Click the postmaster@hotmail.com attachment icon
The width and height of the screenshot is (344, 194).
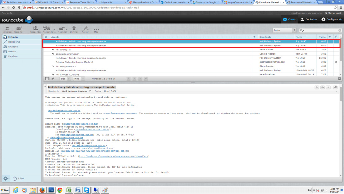pos(336,62)
